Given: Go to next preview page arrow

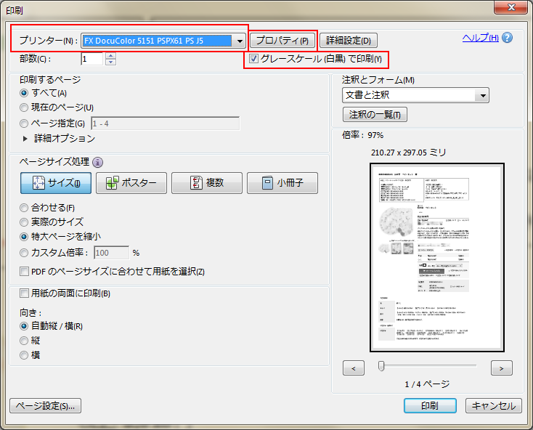Looking at the screenshot, I should pos(501,368).
